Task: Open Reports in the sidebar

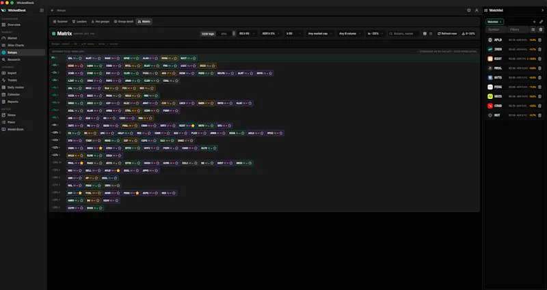Action: pyautogui.click(x=23, y=102)
